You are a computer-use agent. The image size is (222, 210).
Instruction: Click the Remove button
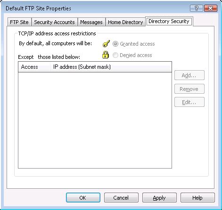click(189, 89)
